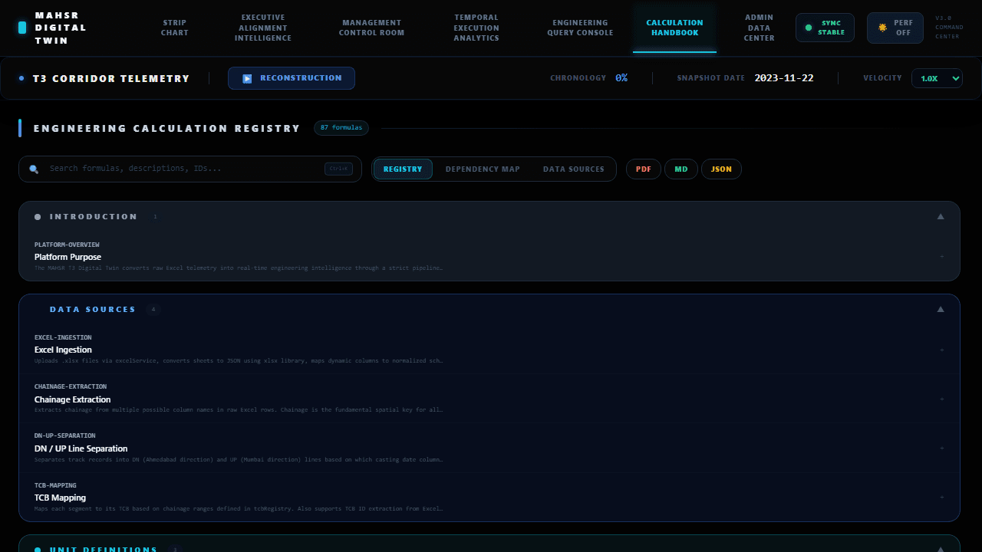The width and height of the screenshot is (982, 552).
Task: Select the Calculation Handbook tab
Action: click(674, 28)
